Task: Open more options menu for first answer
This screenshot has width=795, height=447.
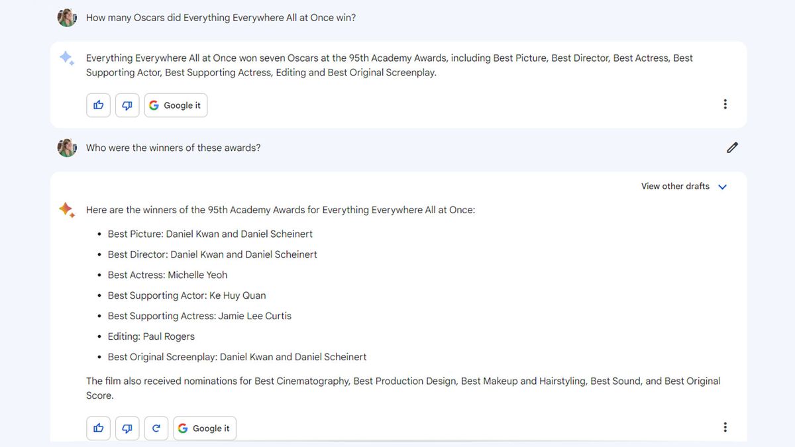Action: click(x=725, y=104)
